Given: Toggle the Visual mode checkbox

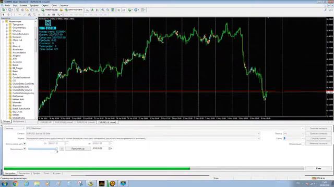Looking at the screenshot, I should tap(25, 149).
